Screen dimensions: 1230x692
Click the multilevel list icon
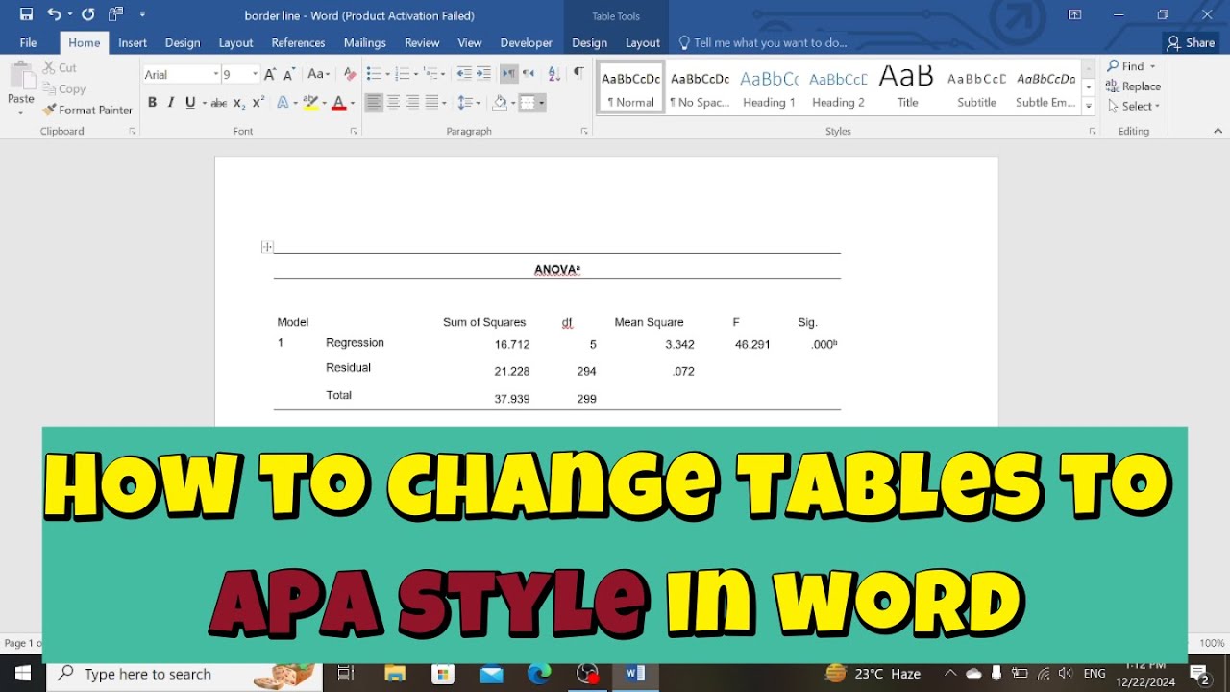point(430,74)
